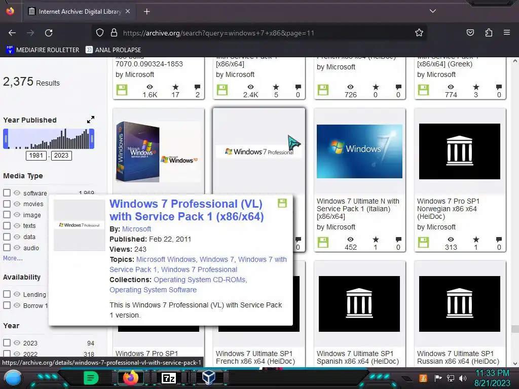Reload the archive.org page
This screenshot has width=519, height=389.
click(x=49, y=33)
